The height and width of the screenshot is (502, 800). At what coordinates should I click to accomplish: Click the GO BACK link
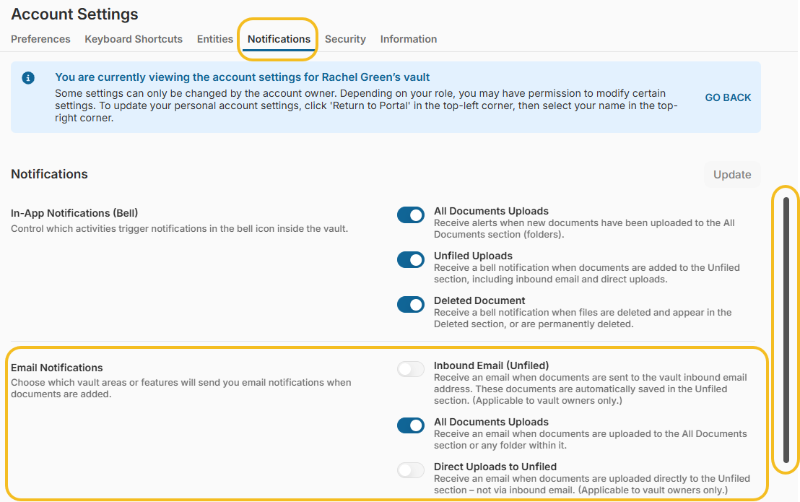(x=728, y=98)
